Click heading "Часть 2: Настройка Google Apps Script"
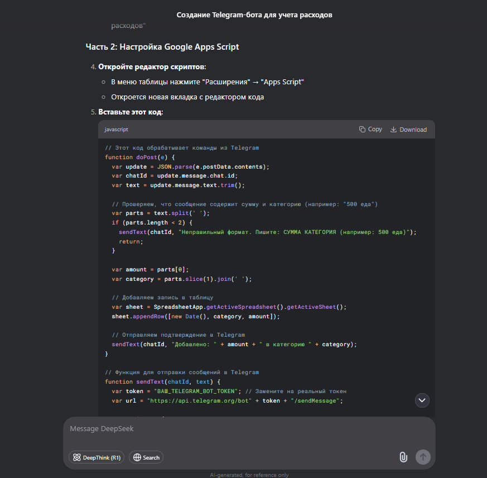Viewport: 487px width, 478px height. (x=162, y=47)
